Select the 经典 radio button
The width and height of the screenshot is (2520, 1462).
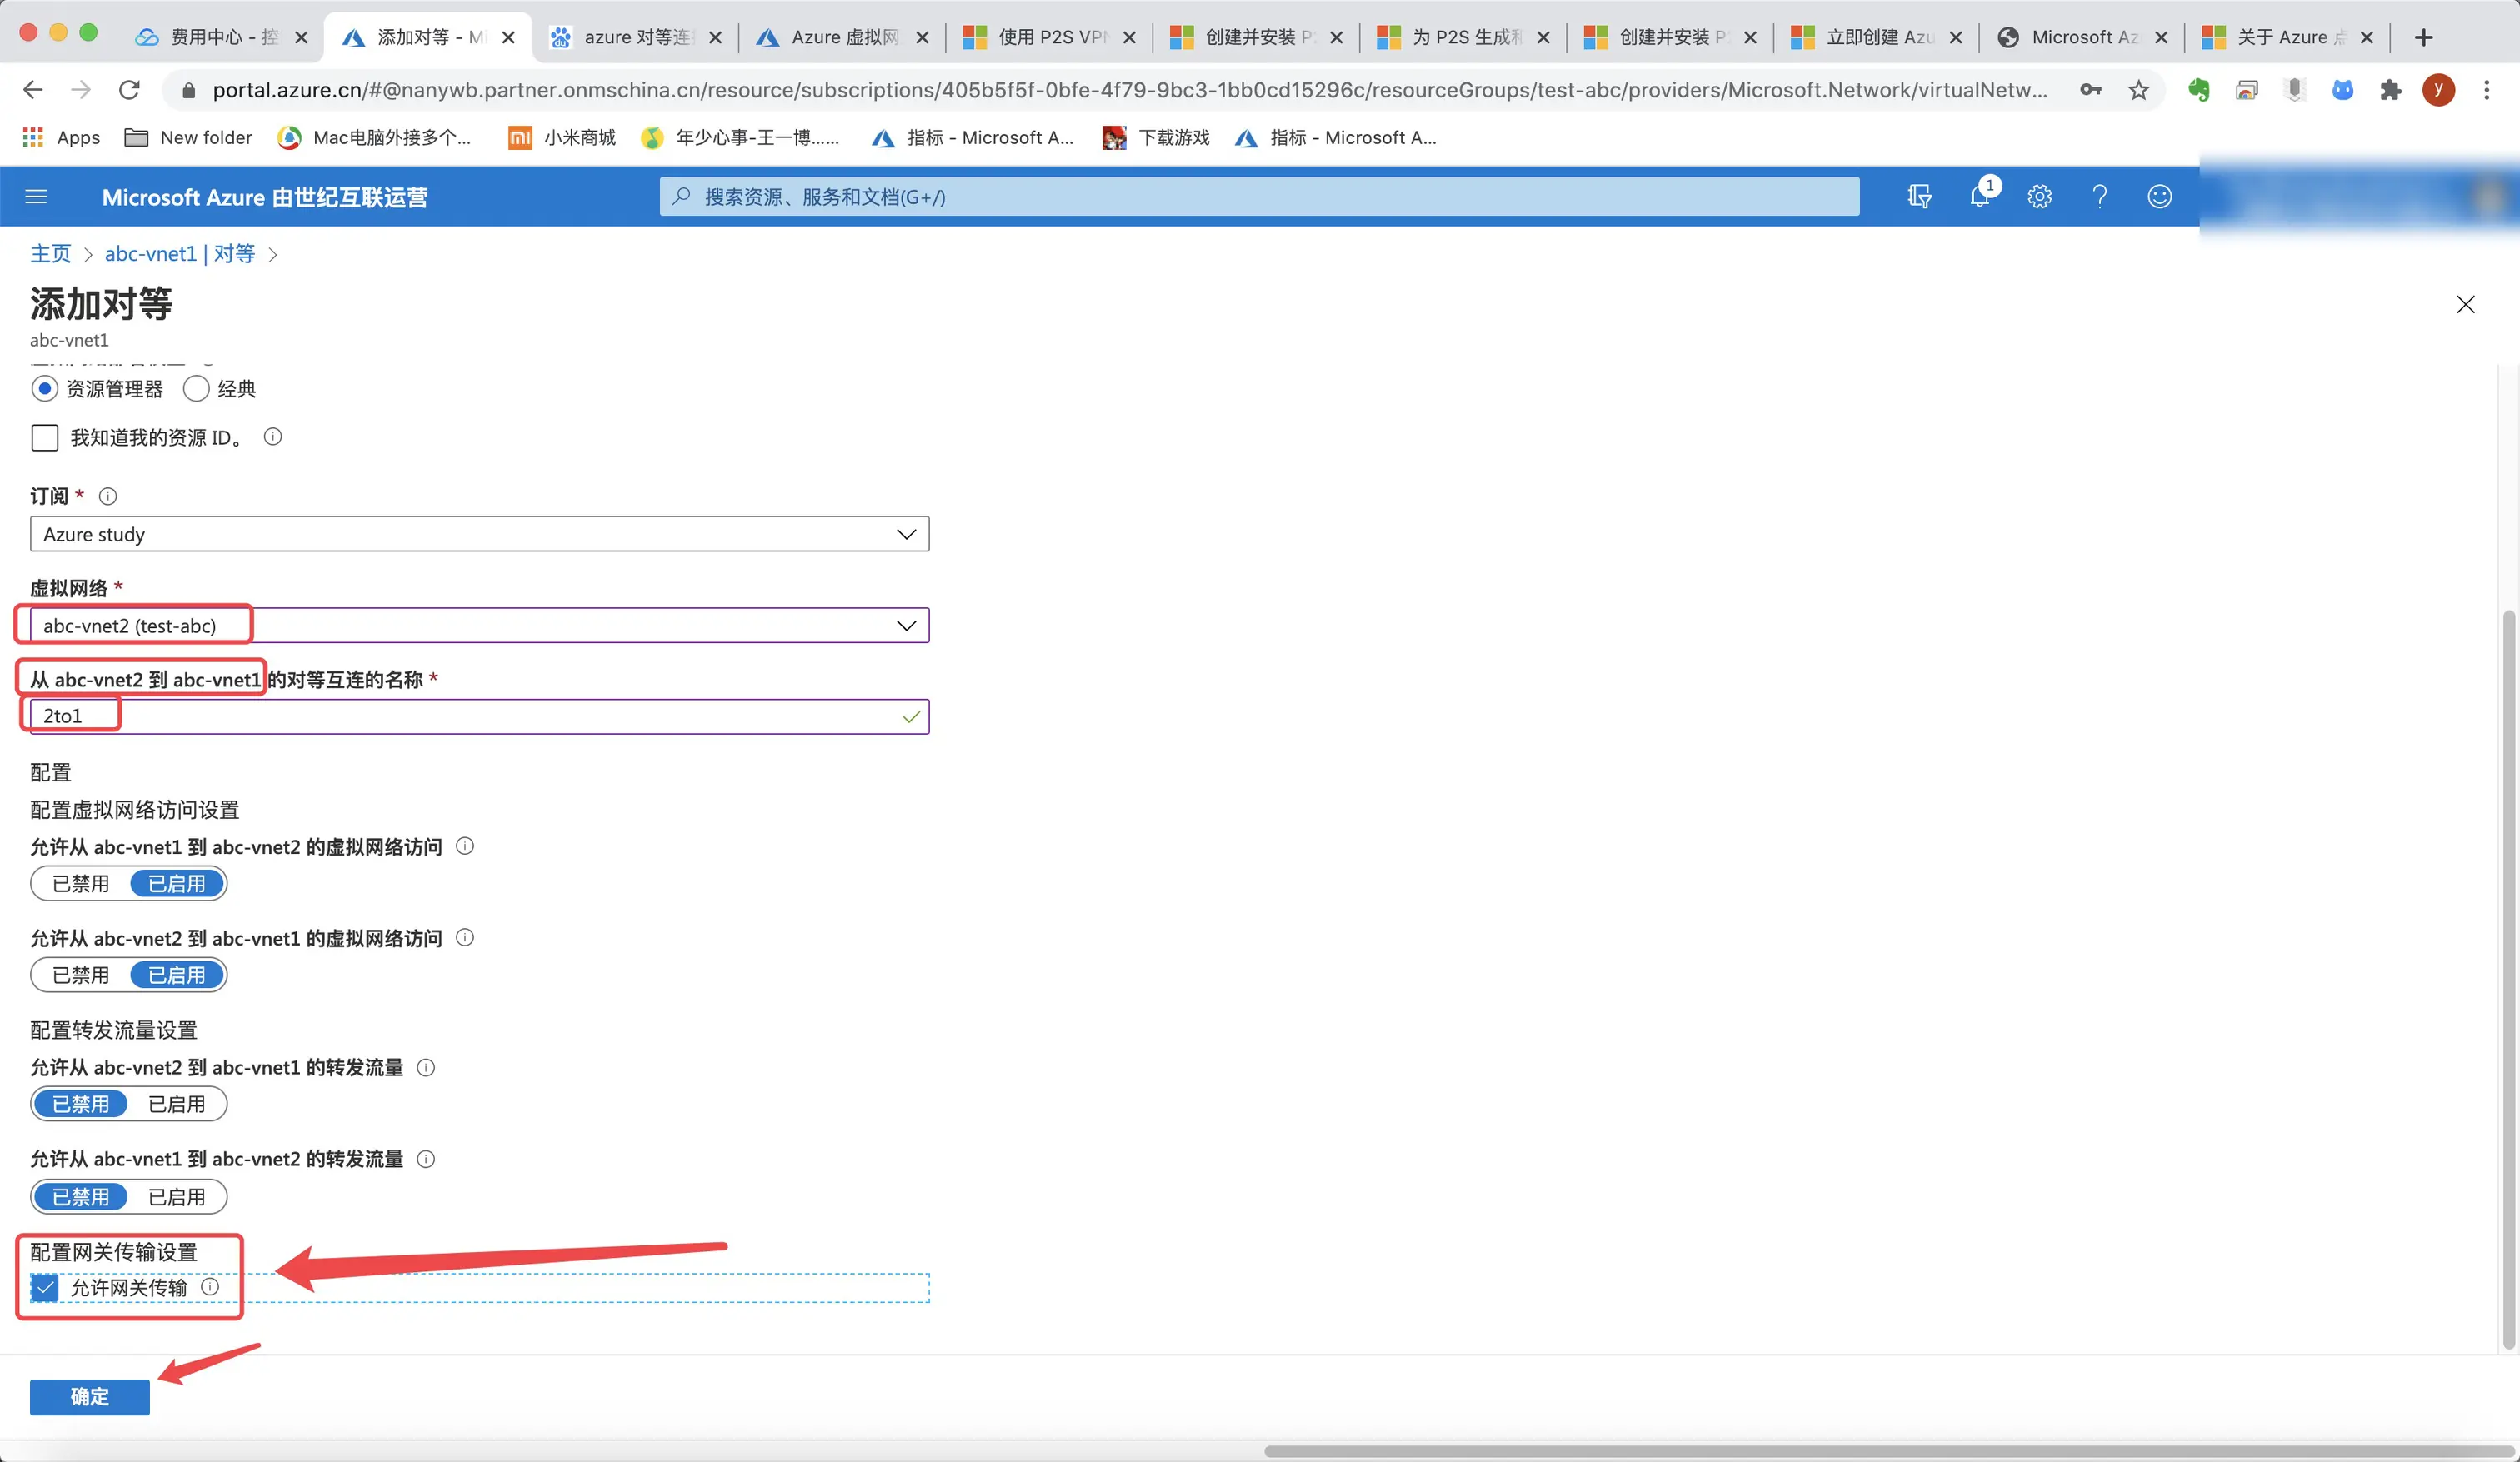point(197,389)
